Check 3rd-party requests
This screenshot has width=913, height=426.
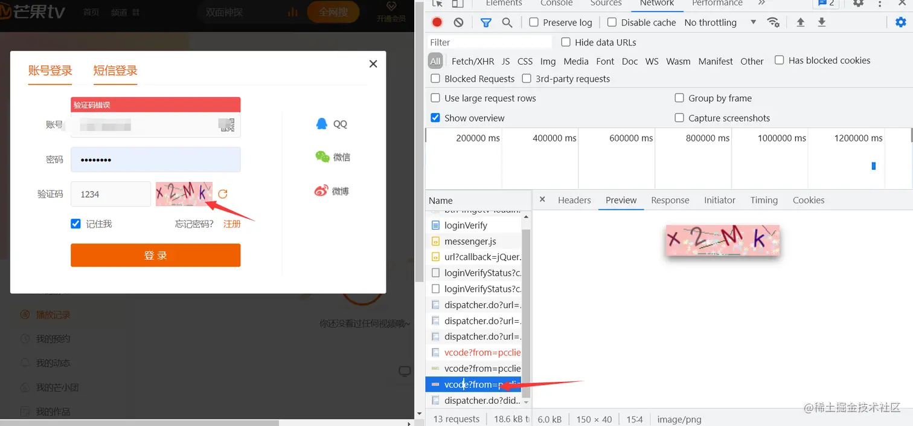527,79
